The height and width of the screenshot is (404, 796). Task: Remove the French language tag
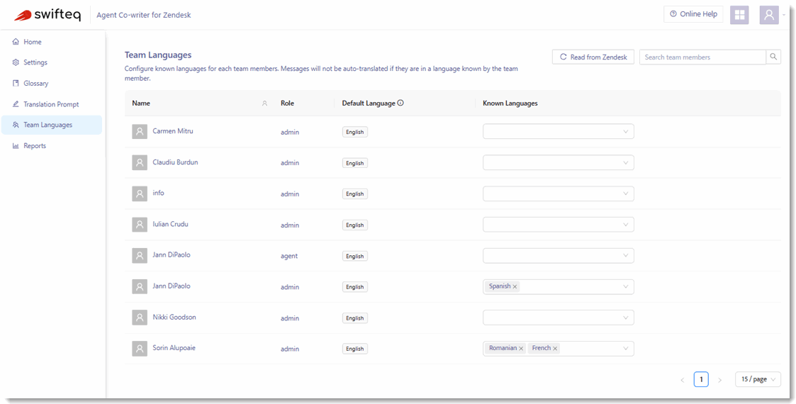tap(555, 349)
